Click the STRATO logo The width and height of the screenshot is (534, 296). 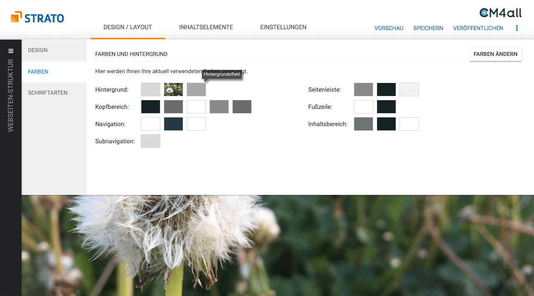click(37, 18)
